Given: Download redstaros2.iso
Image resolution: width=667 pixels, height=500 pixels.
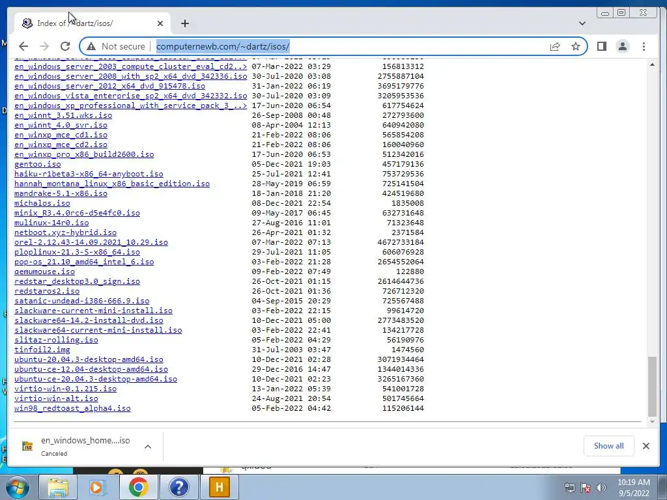Looking at the screenshot, I should click(x=47, y=291).
